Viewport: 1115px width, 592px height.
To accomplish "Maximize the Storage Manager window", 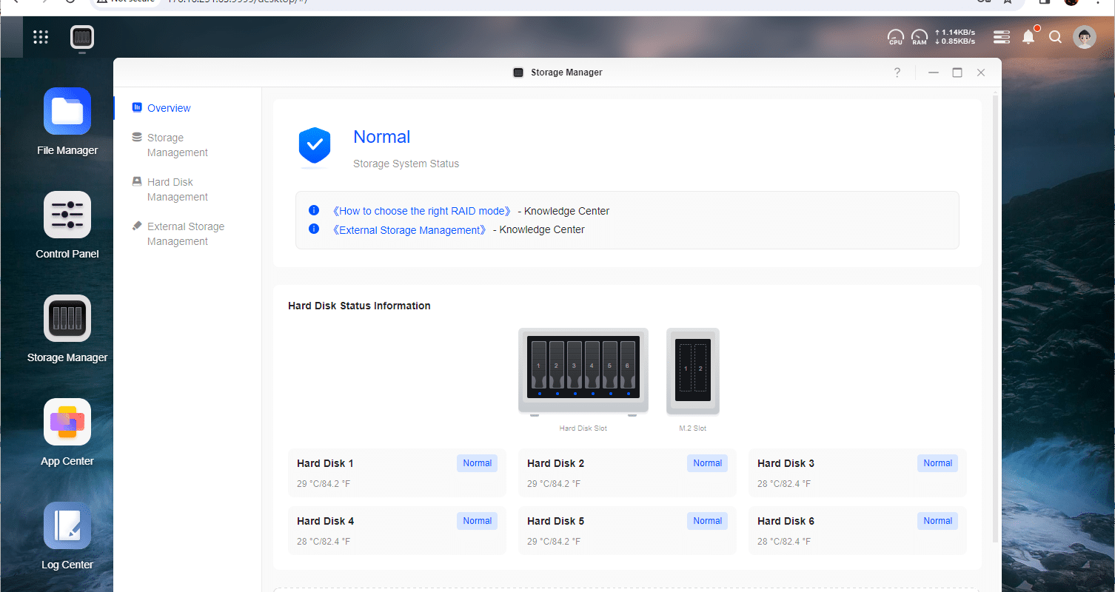I will (957, 73).
